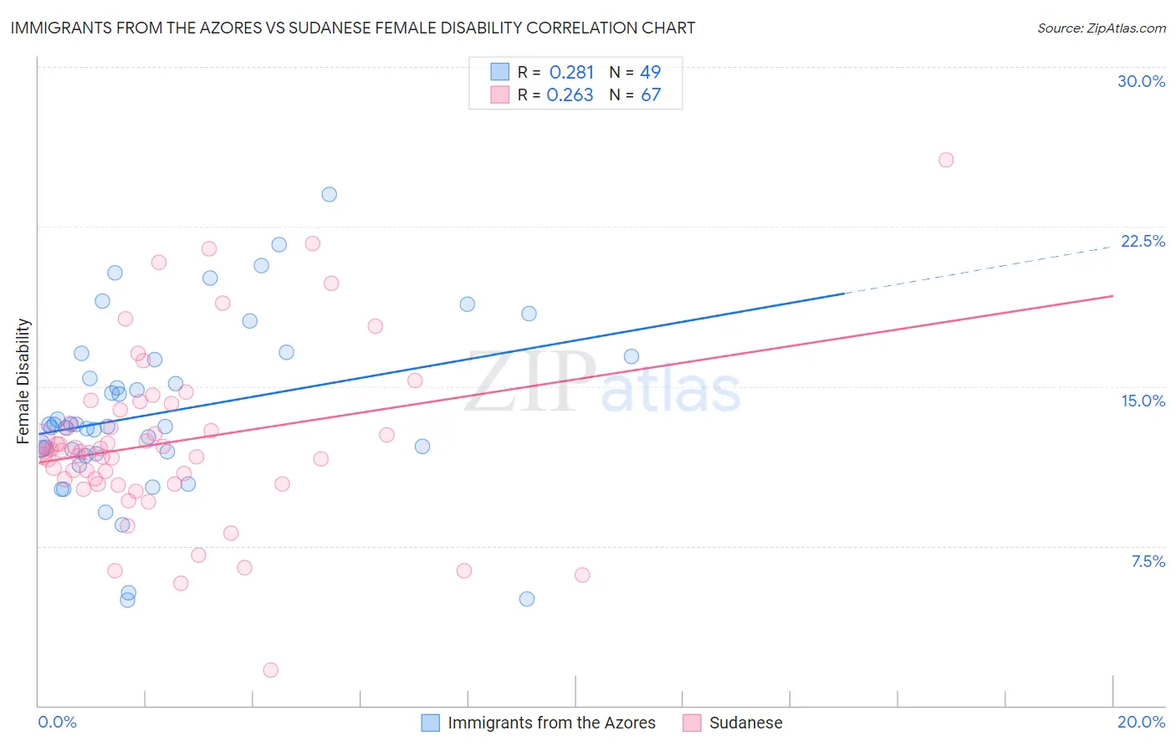
Task: Click the N = 49 value in legend
Action: [635, 72]
